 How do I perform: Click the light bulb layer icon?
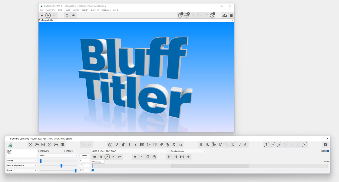(117, 144)
